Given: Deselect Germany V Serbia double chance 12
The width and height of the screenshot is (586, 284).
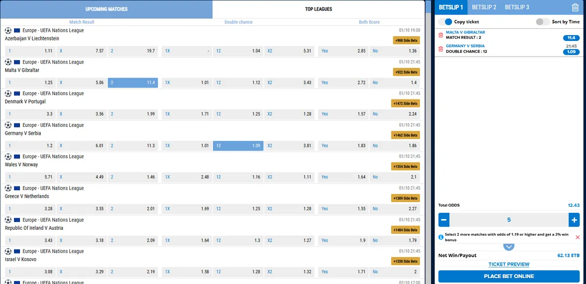Looking at the screenshot, I should click(x=238, y=145).
